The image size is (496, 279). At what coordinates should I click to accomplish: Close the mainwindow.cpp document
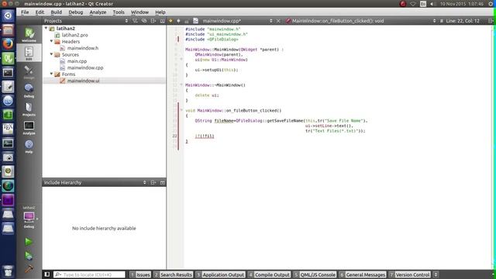click(278, 21)
